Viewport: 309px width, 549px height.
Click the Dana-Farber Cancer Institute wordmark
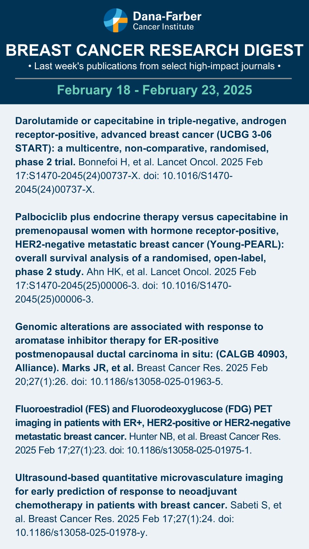tap(167, 21)
